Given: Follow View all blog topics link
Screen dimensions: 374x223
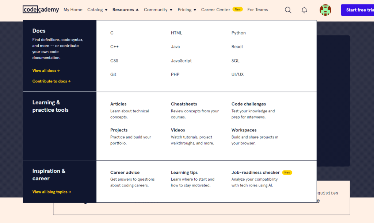Looking at the screenshot, I should click(x=52, y=192).
